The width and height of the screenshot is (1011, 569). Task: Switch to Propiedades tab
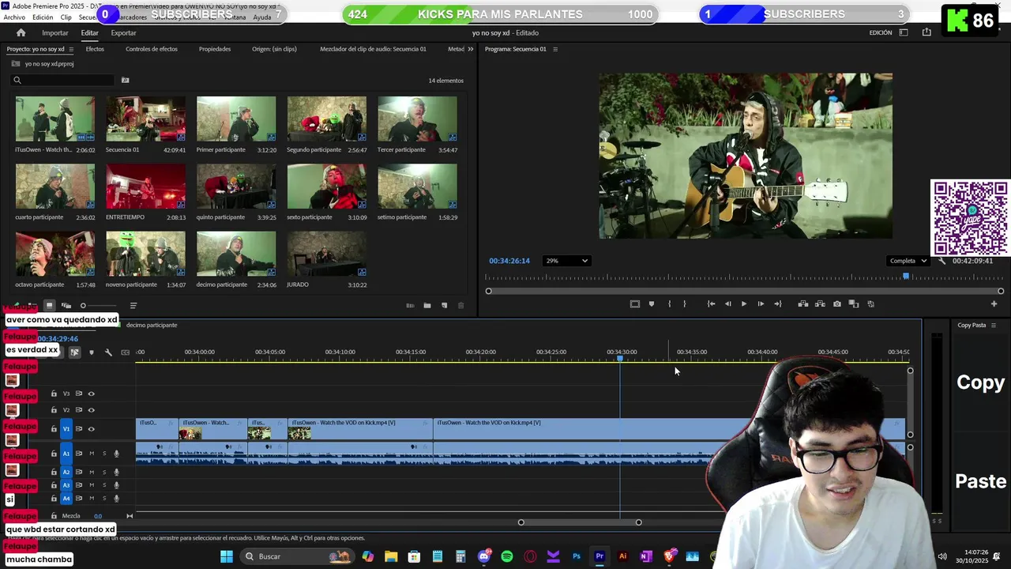click(215, 49)
